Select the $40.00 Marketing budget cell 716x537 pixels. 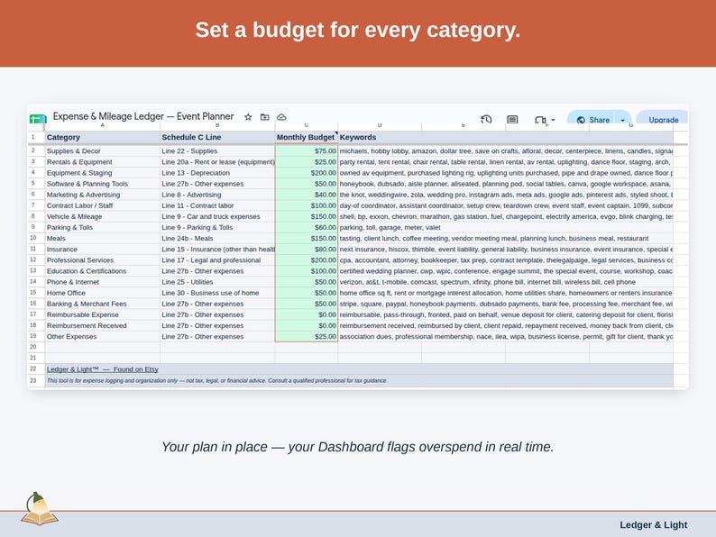click(x=307, y=195)
